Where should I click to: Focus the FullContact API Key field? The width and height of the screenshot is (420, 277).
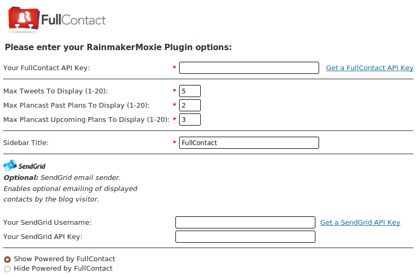tap(249, 68)
